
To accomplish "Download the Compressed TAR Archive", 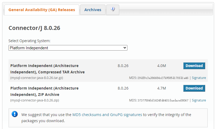I will tap(194, 66).
